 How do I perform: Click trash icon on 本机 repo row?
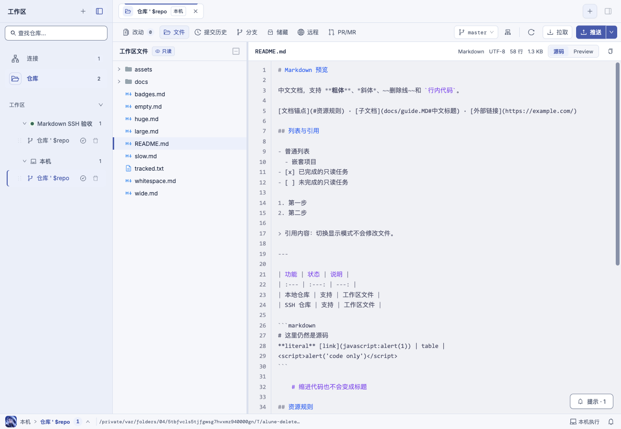(x=96, y=178)
